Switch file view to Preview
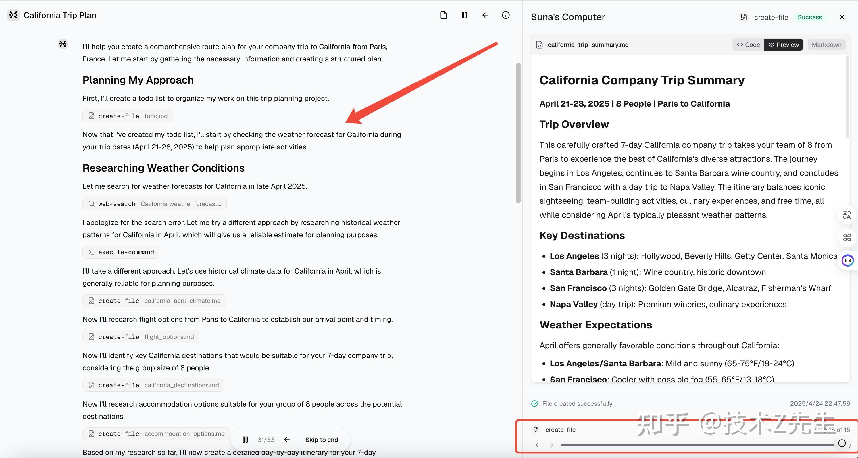The height and width of the screenshot is (458, 858). tap(784, 45)
